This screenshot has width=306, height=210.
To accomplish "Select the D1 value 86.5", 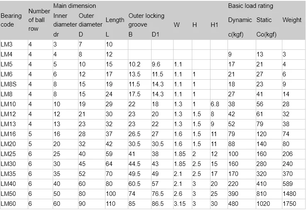I will tap(157, 203).
